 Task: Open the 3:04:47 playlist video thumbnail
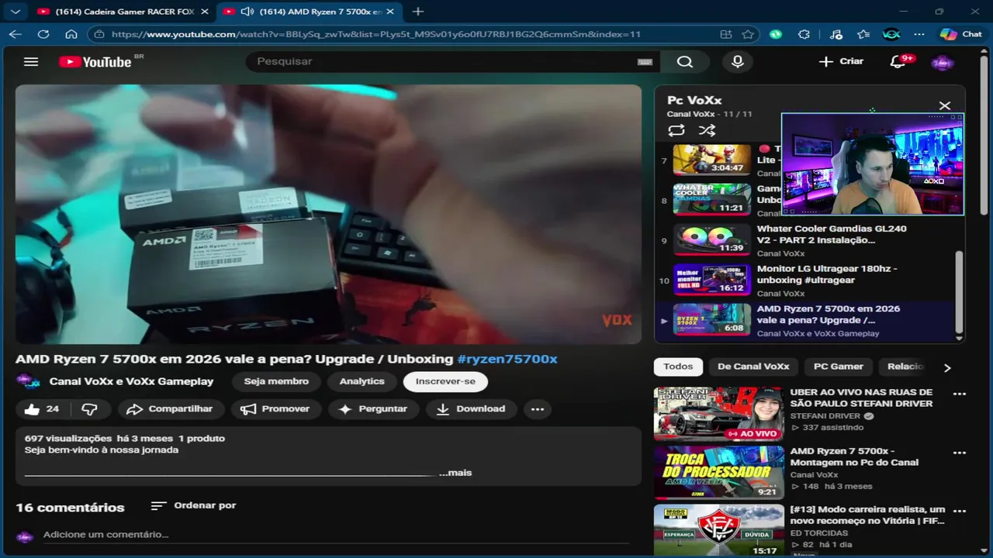(711, 160)
